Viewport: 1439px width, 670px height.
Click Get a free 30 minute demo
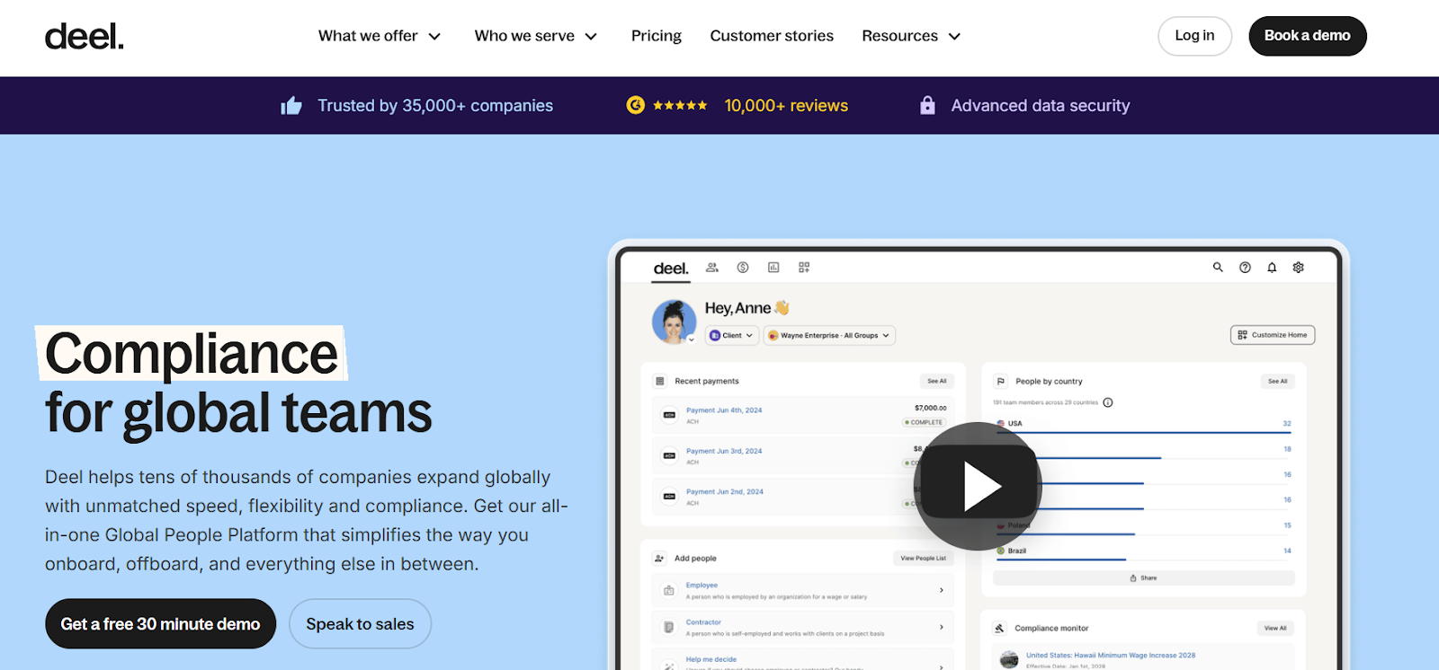click(160, 624)
